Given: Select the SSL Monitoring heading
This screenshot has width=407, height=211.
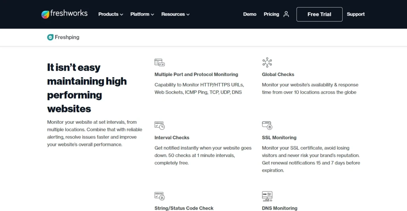Looking at the screenshot, I should [x=279, y=138].
